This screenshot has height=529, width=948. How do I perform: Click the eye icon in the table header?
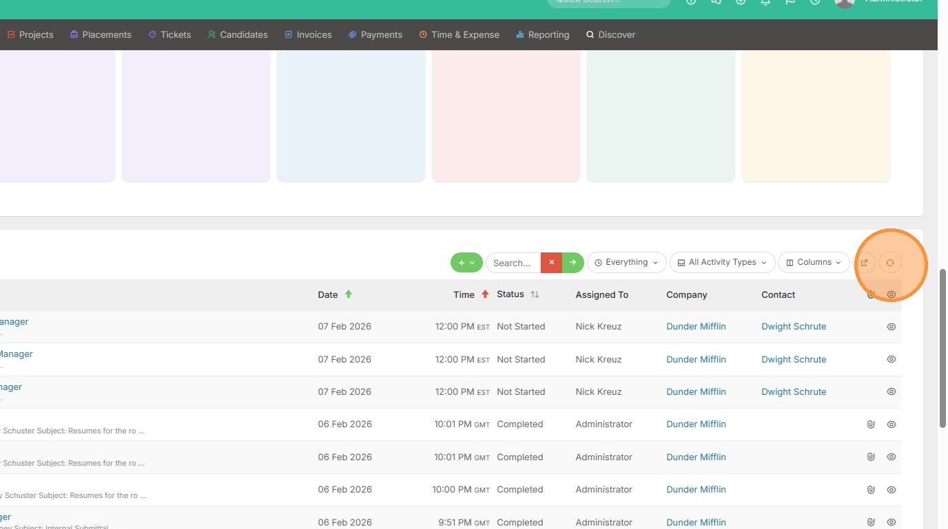coord(892,294)
